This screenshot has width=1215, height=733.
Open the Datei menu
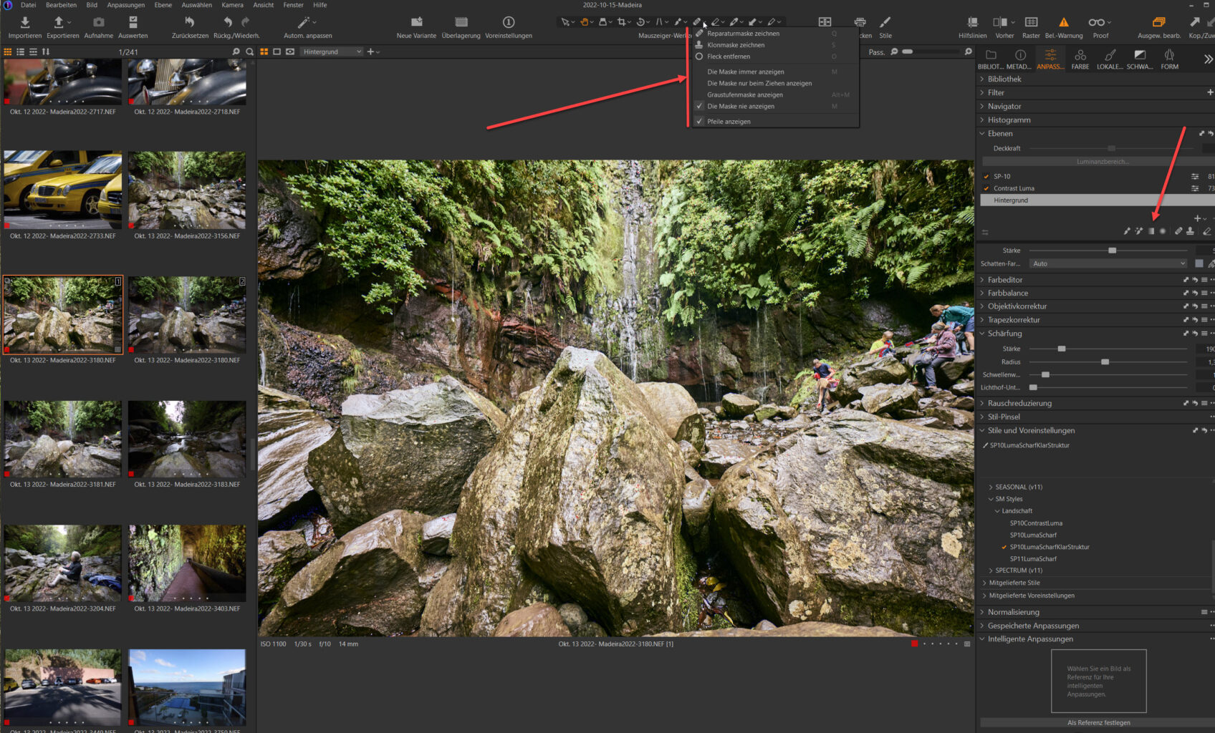click(x=29, y=5)
